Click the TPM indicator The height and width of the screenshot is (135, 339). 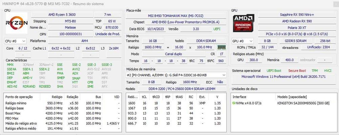(x=315, y=71)
